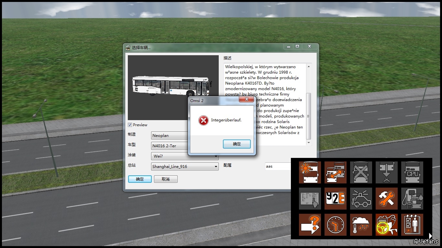Click the 配属 label
Screen dimensions: 442x248
click(227, 165)
